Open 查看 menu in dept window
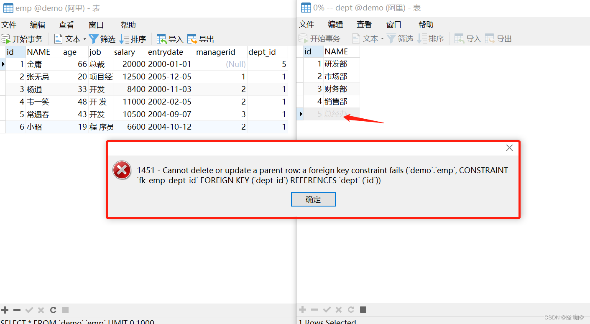The width and height of the screenshot is (590, 324). coord(364,24)
